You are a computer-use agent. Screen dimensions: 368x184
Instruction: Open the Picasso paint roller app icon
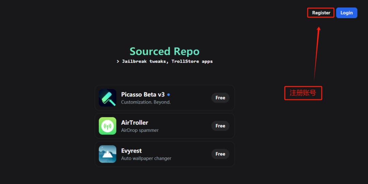pyautogui.click(x=108, y=98)
